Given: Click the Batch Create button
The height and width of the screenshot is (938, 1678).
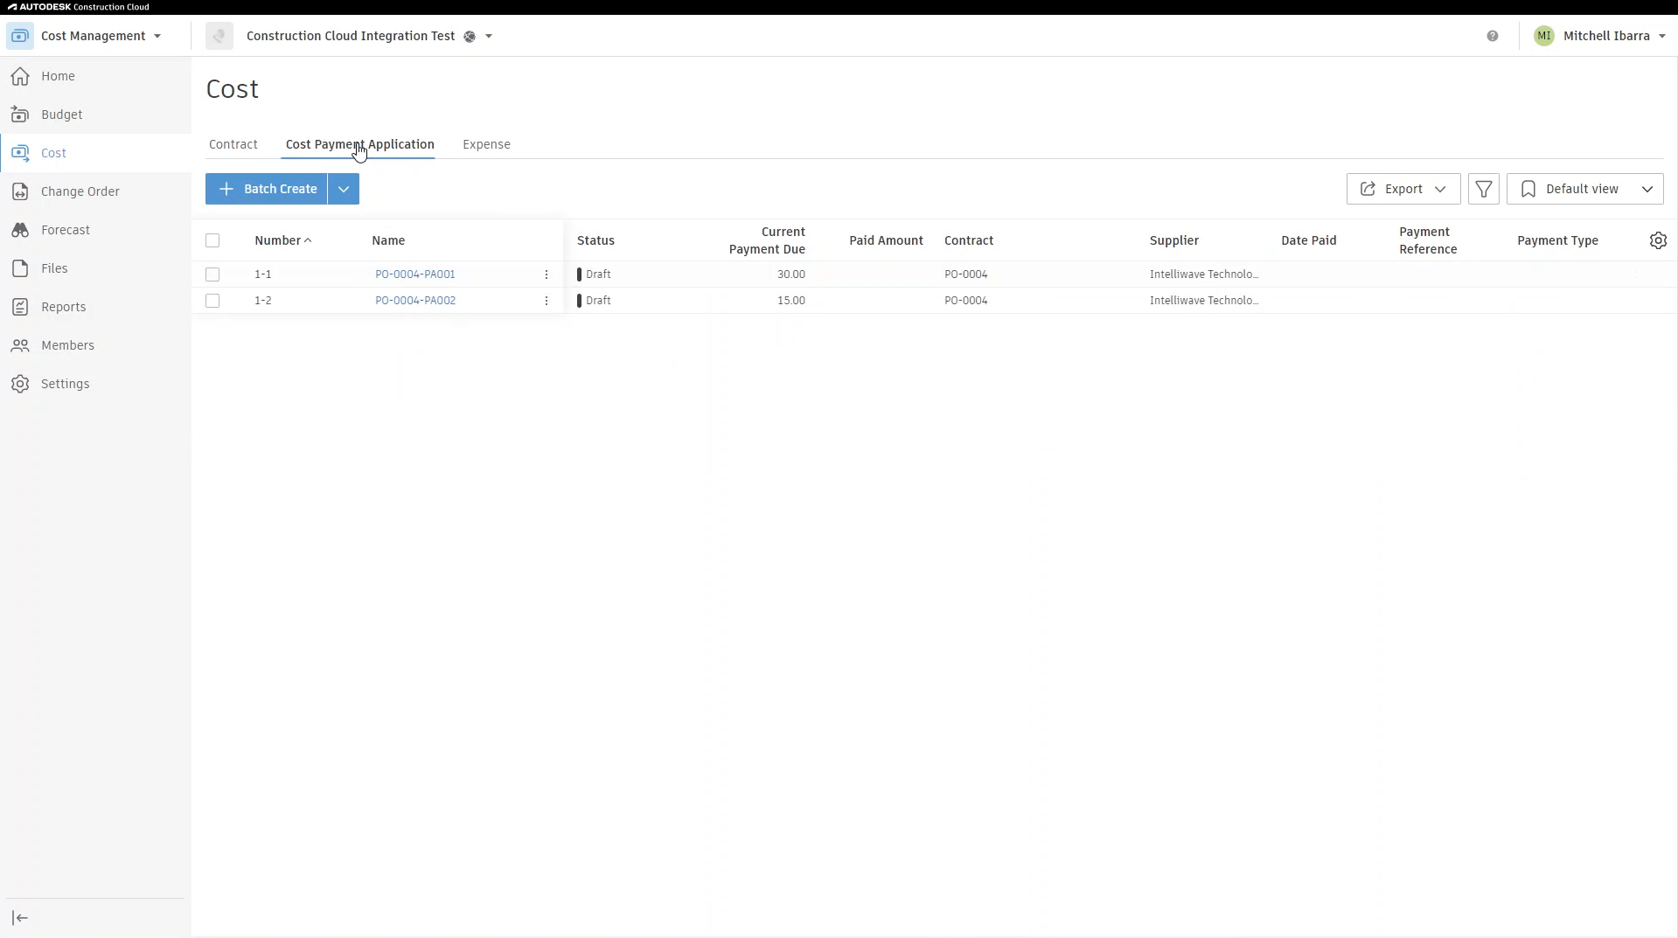Looking at the screenshot, I should pos(267,189).
